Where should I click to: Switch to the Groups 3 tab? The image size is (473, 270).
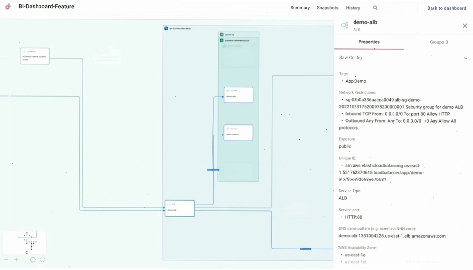pyautogui.click(x=438, y=42)
